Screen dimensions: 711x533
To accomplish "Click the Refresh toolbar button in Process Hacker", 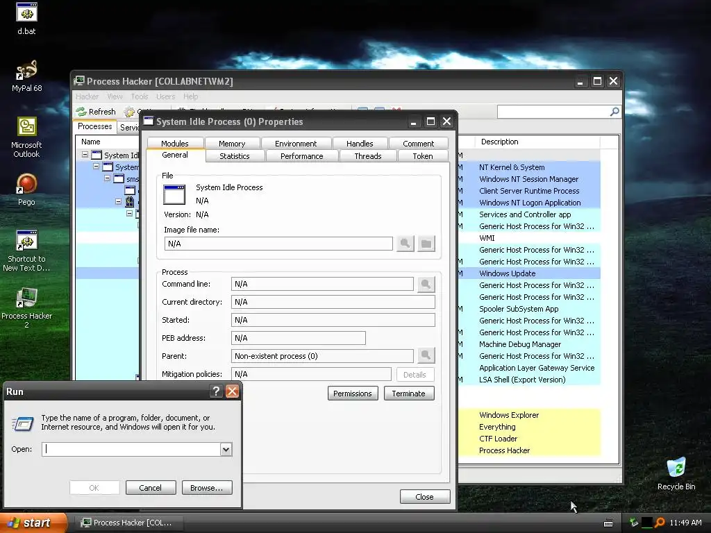I will 96,112.
